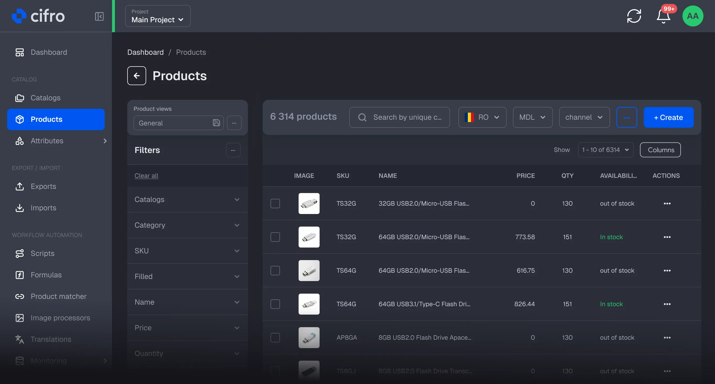The image size is (715, 384).
Task: Open Scripts in the sidebar
Action: click(56, 253)
